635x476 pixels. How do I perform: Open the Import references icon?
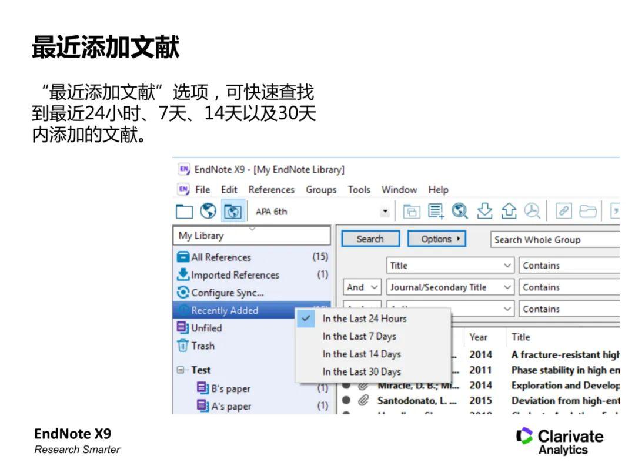(484, 211)
